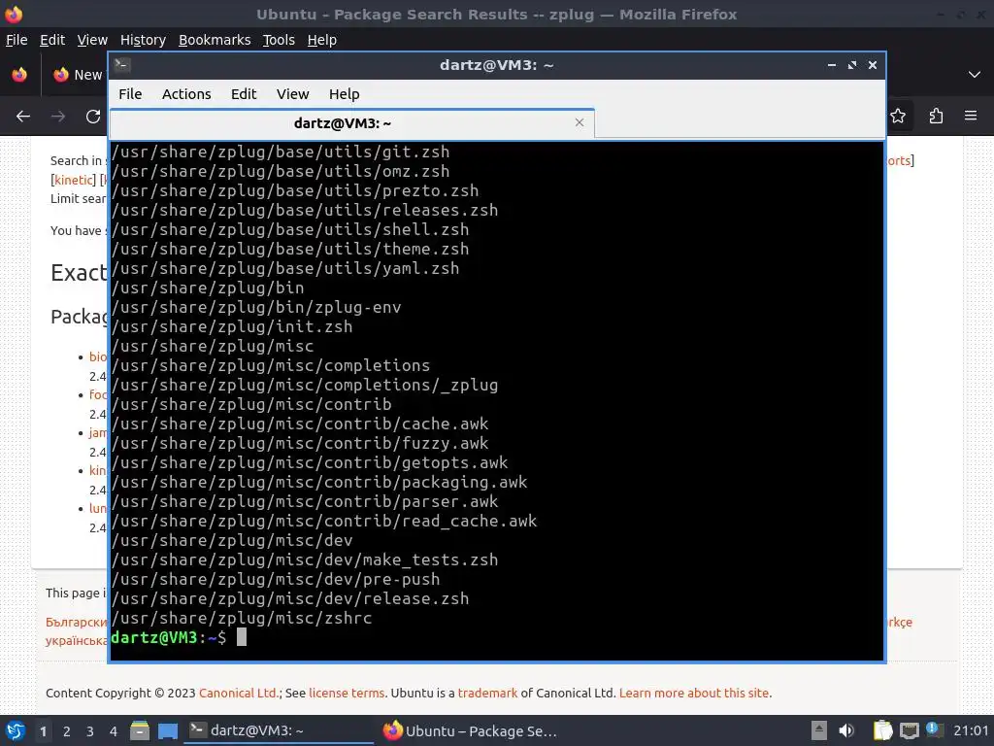Reload the Firefox page
The height and width of the screenshot is (746, 994).
click(92, 117)
